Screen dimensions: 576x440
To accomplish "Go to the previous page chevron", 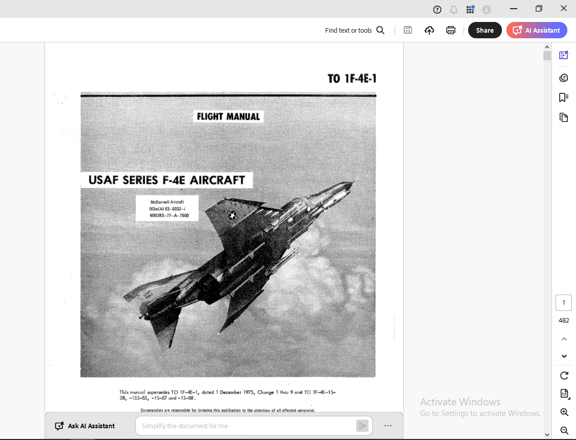I will click(x=564, y=338).
